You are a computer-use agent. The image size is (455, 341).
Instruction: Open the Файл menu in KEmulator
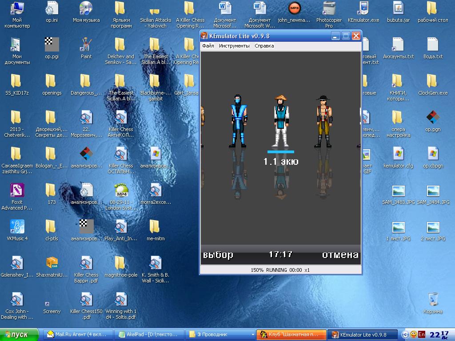[208, 46]
